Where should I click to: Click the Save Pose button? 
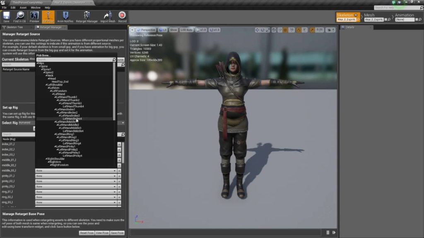[117, 233]
